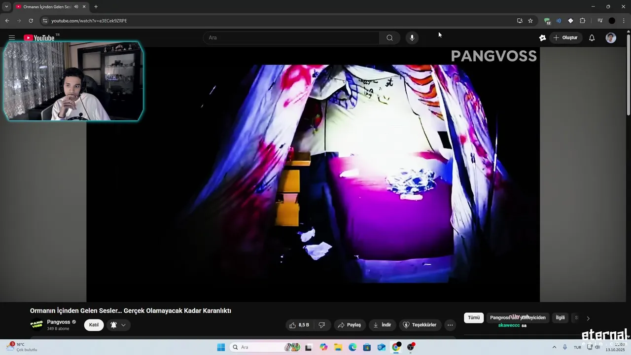
Task: Like the video (8,5 B)
Action: click(300, 325)
